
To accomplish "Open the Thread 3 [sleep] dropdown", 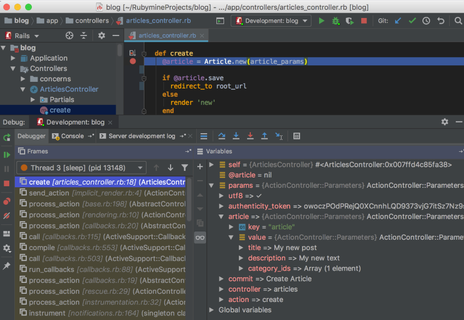I will point(81,168).
